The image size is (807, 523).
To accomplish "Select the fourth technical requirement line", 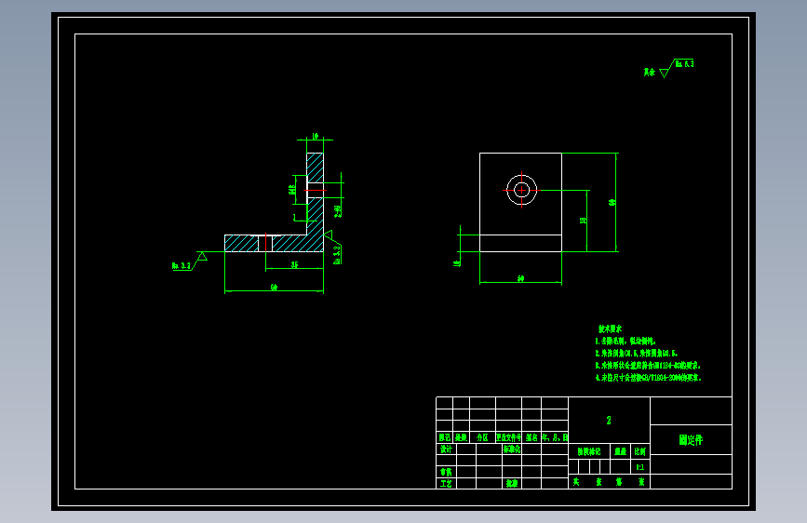I will (648, 377).
